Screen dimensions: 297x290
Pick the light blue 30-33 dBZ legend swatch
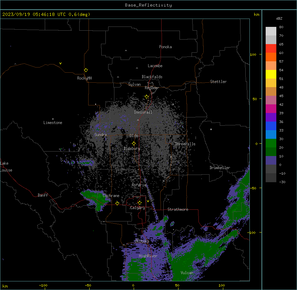pyautogui.click(x=271, y=135)
